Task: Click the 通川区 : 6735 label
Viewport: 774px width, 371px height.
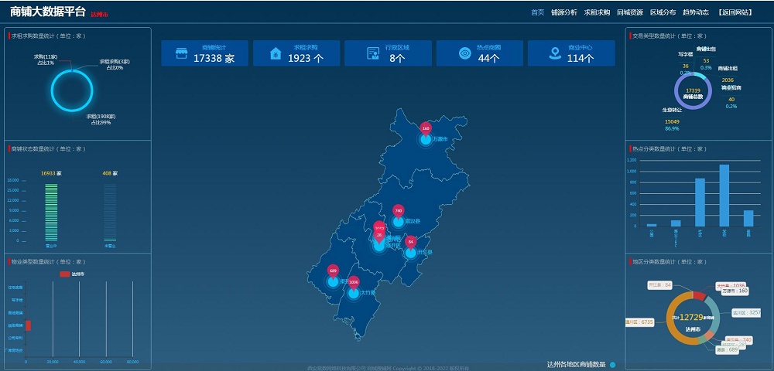Action: 640,322
